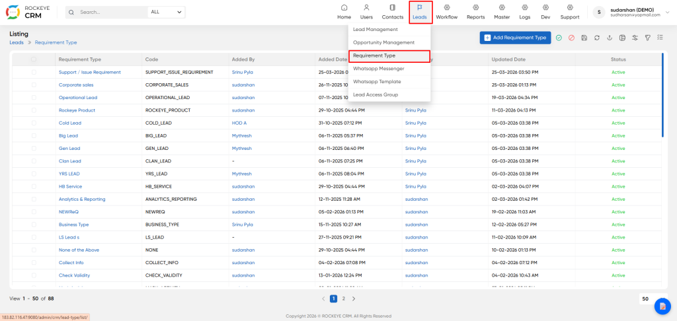
Task: Open the Contacts navigation icon
Action: 393,8
